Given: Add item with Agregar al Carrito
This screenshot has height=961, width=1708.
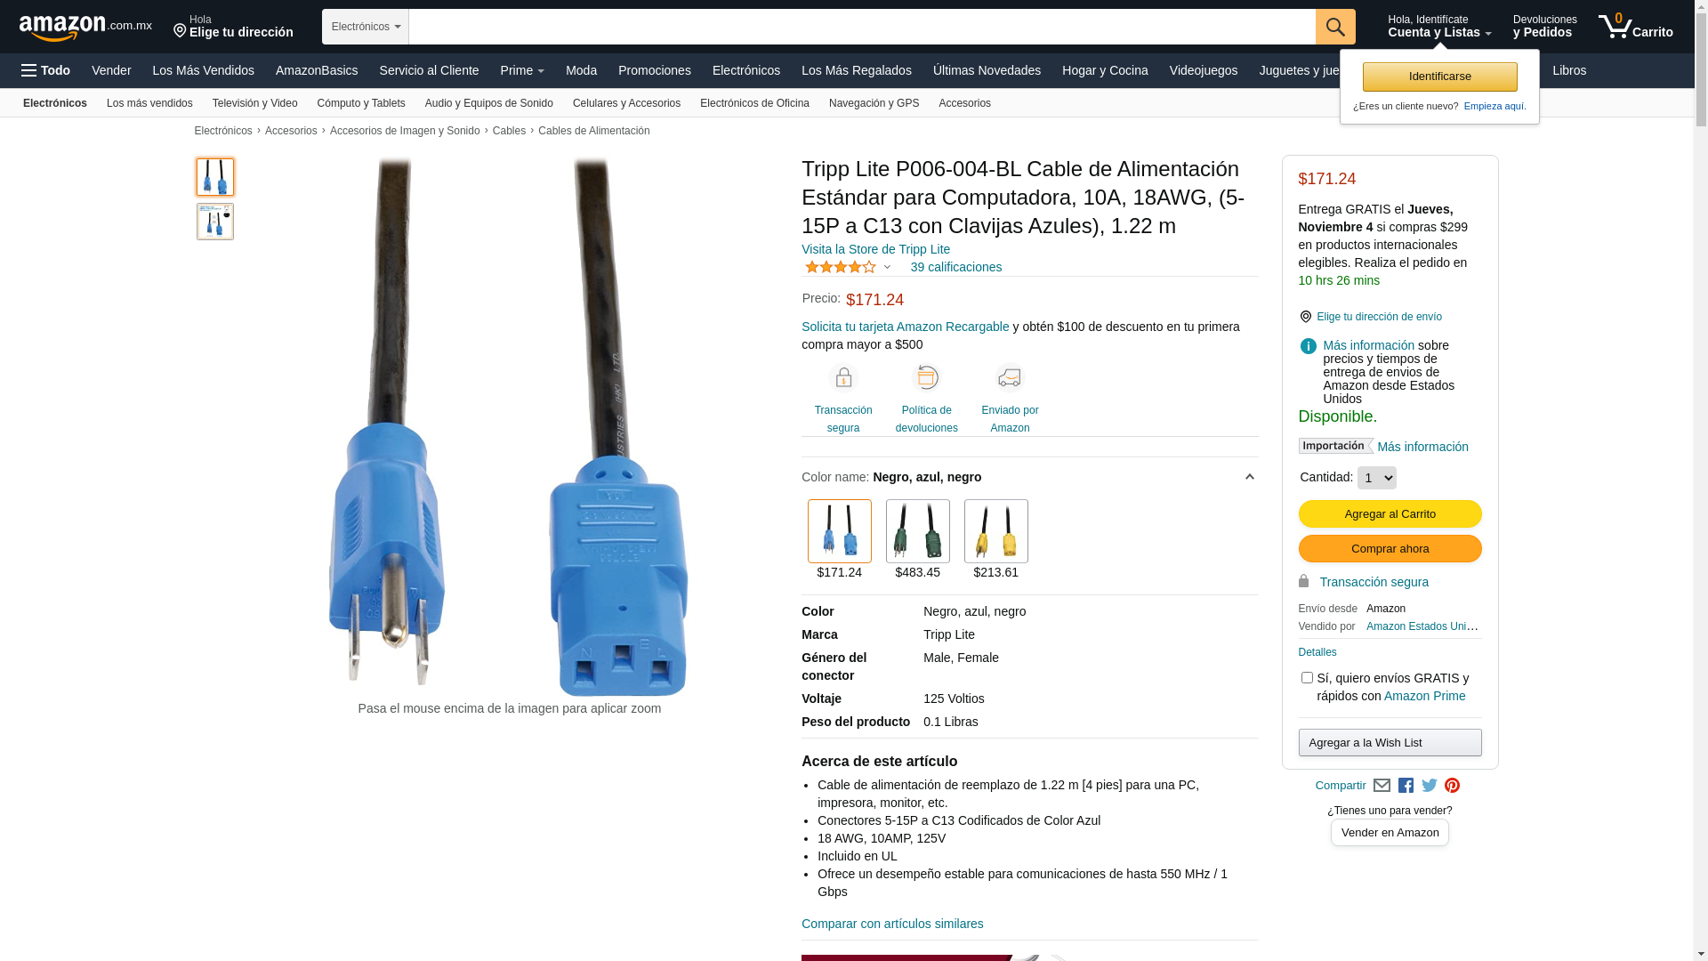Looking at the screenshot, I should click(x=1390, y=514).
